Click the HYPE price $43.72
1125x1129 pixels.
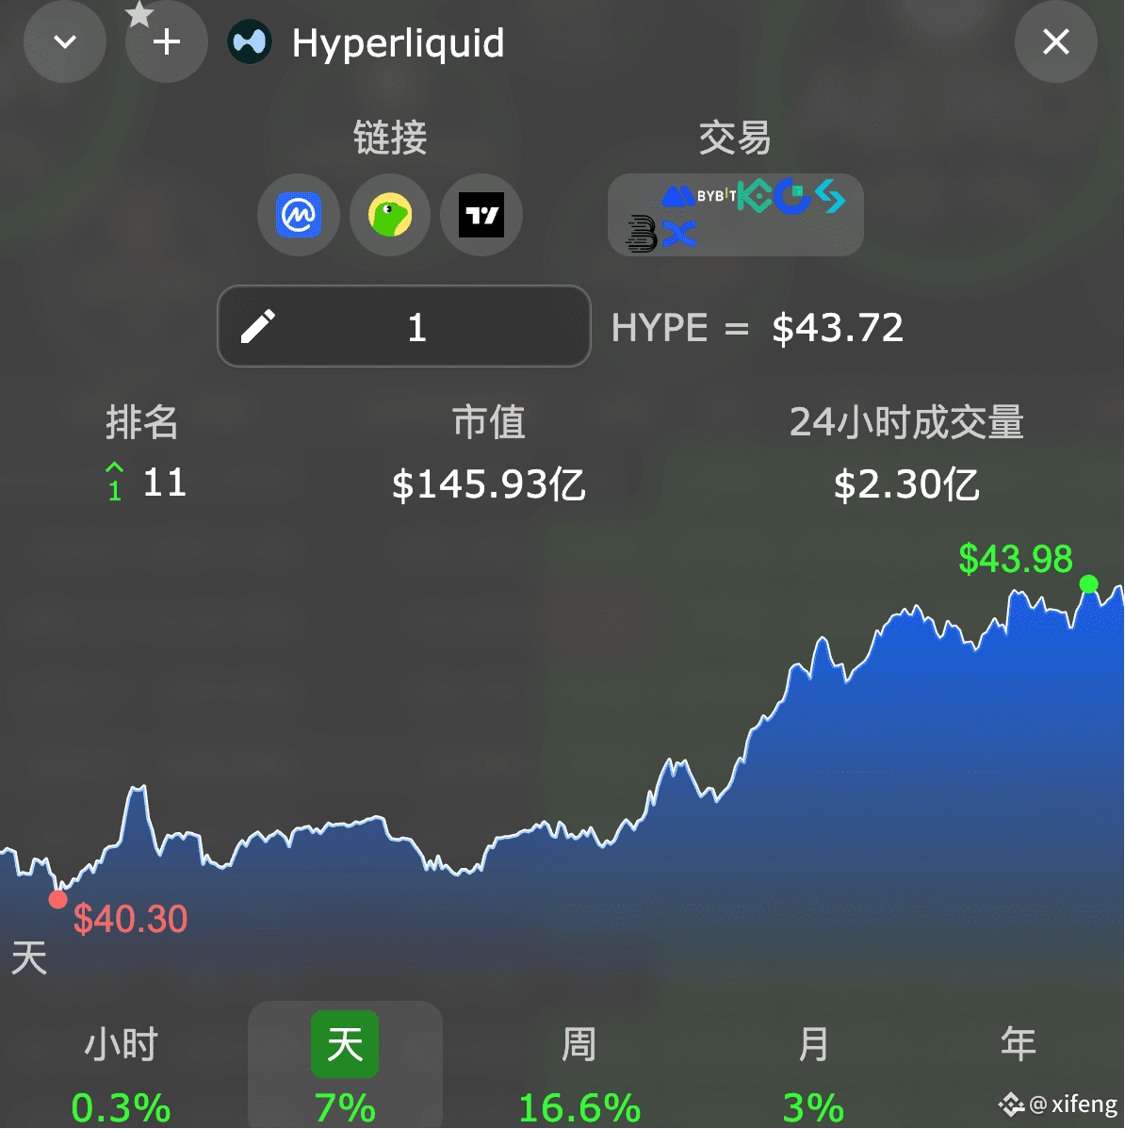tap(837, 328)
